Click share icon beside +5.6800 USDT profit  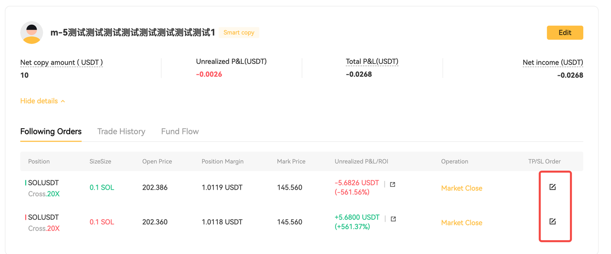393,219
